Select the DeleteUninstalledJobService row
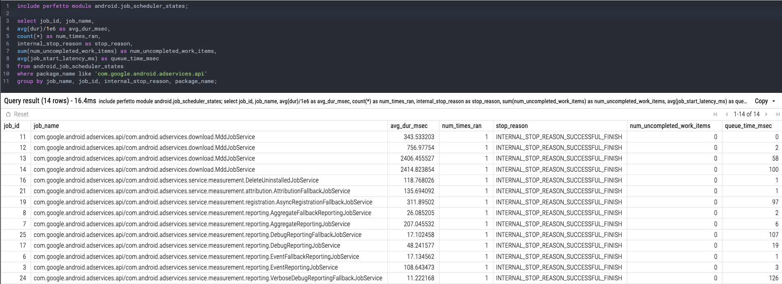Screen dimensions: 782x284 click(x=176, y=180)
